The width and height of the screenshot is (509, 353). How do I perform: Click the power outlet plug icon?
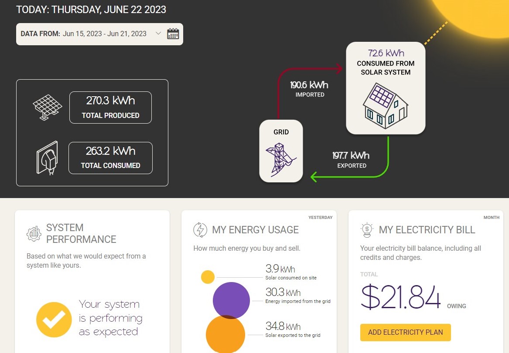(x=46, y=158)
